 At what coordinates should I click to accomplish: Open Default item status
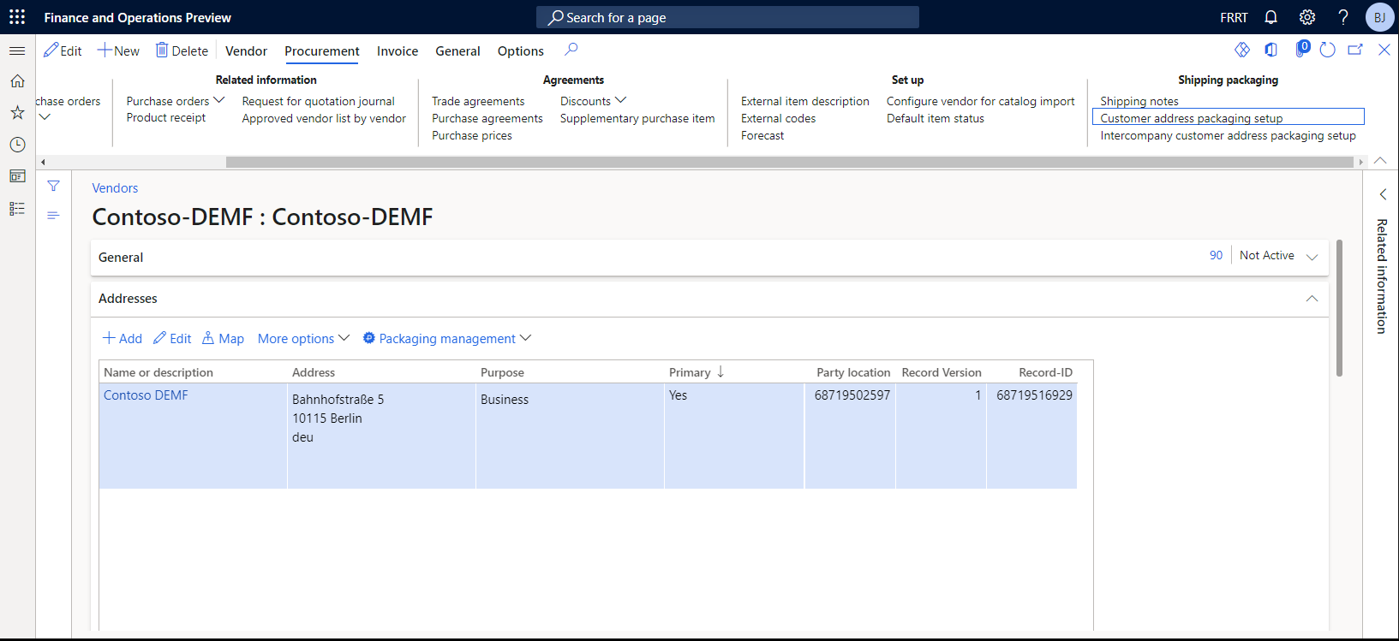936,118
